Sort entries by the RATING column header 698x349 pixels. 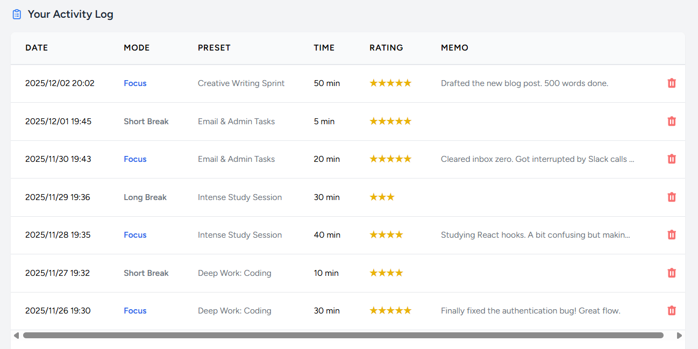[x=386, y=47]
